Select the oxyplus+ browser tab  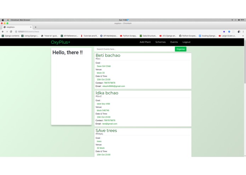pyautogui.click(x=17, y=27)
